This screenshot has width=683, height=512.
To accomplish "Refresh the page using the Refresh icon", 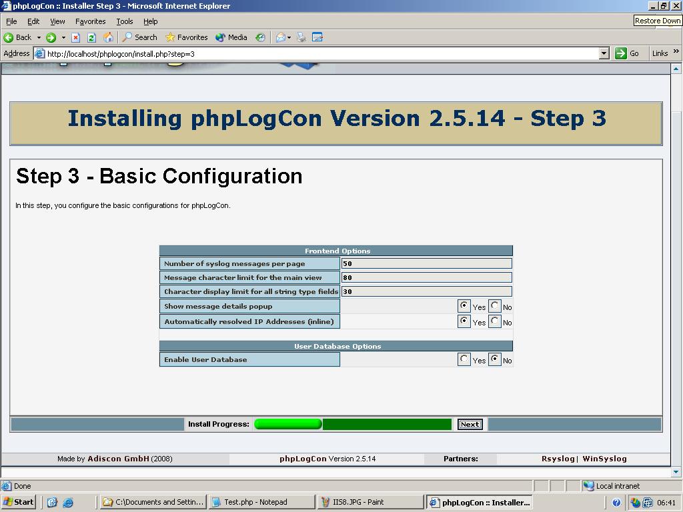I will [91, 37].
